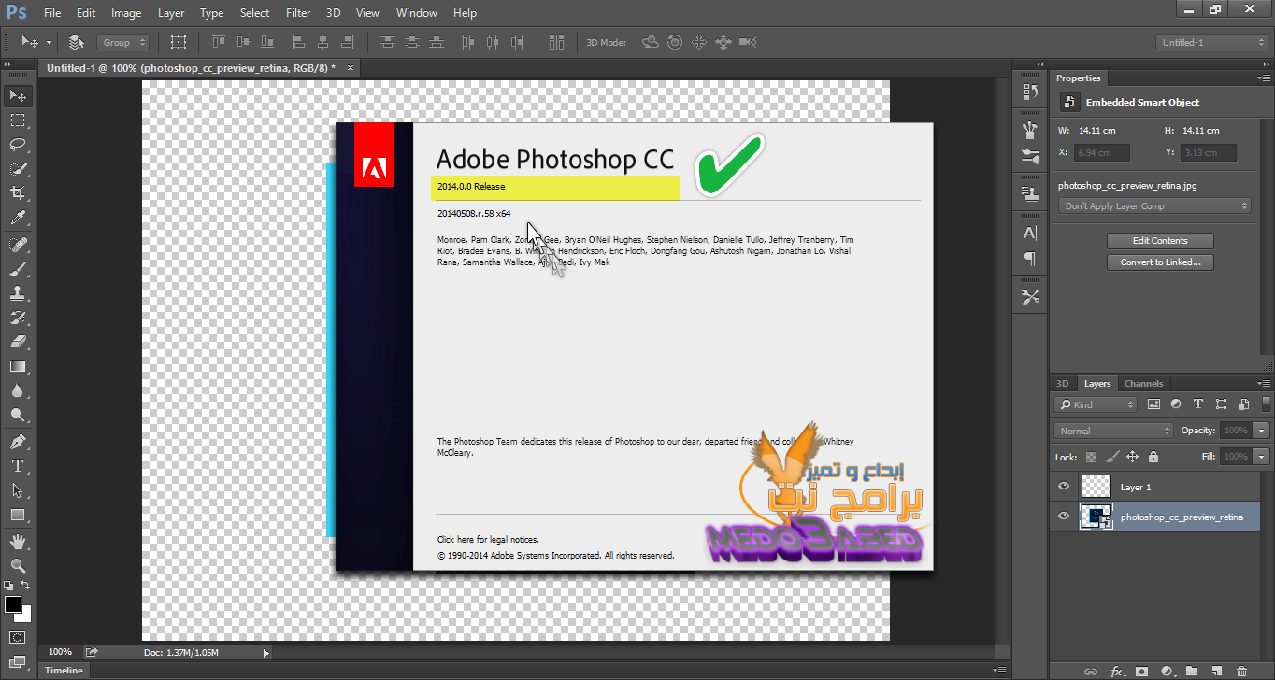Screen dimensions: 1275x680
Task: Select the Brush tool
Action: pyautogui.click(x=18, y=269)
